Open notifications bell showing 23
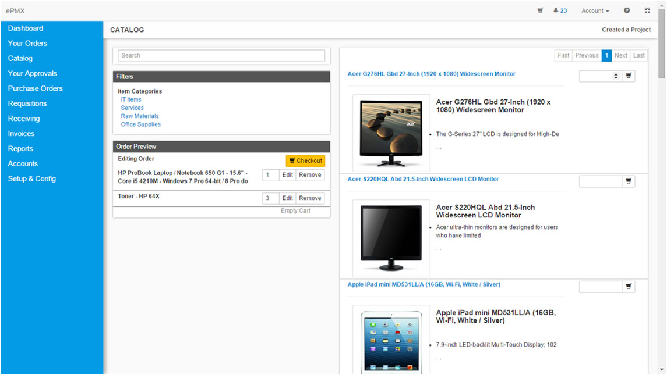Viewport: 667px width, 375px height. tap(560, 10)
